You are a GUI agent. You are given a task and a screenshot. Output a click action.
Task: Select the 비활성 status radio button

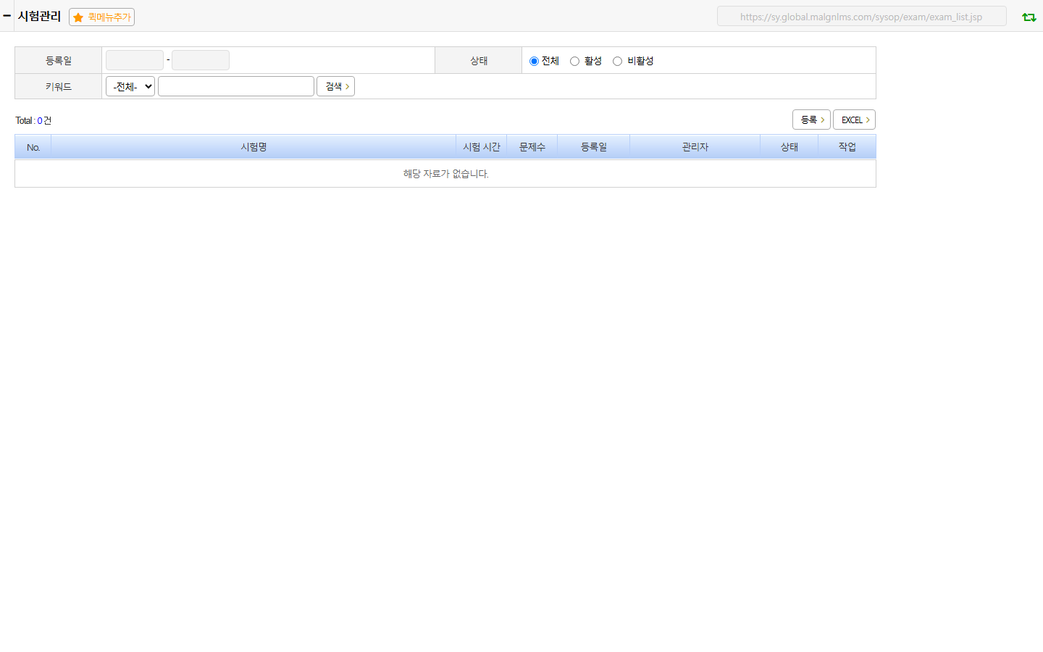[x=617, y=61]
